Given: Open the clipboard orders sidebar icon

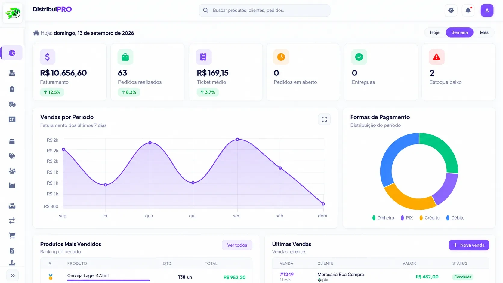Looking at the screenshot, I should pyautogui.click(x=12, y=89).
